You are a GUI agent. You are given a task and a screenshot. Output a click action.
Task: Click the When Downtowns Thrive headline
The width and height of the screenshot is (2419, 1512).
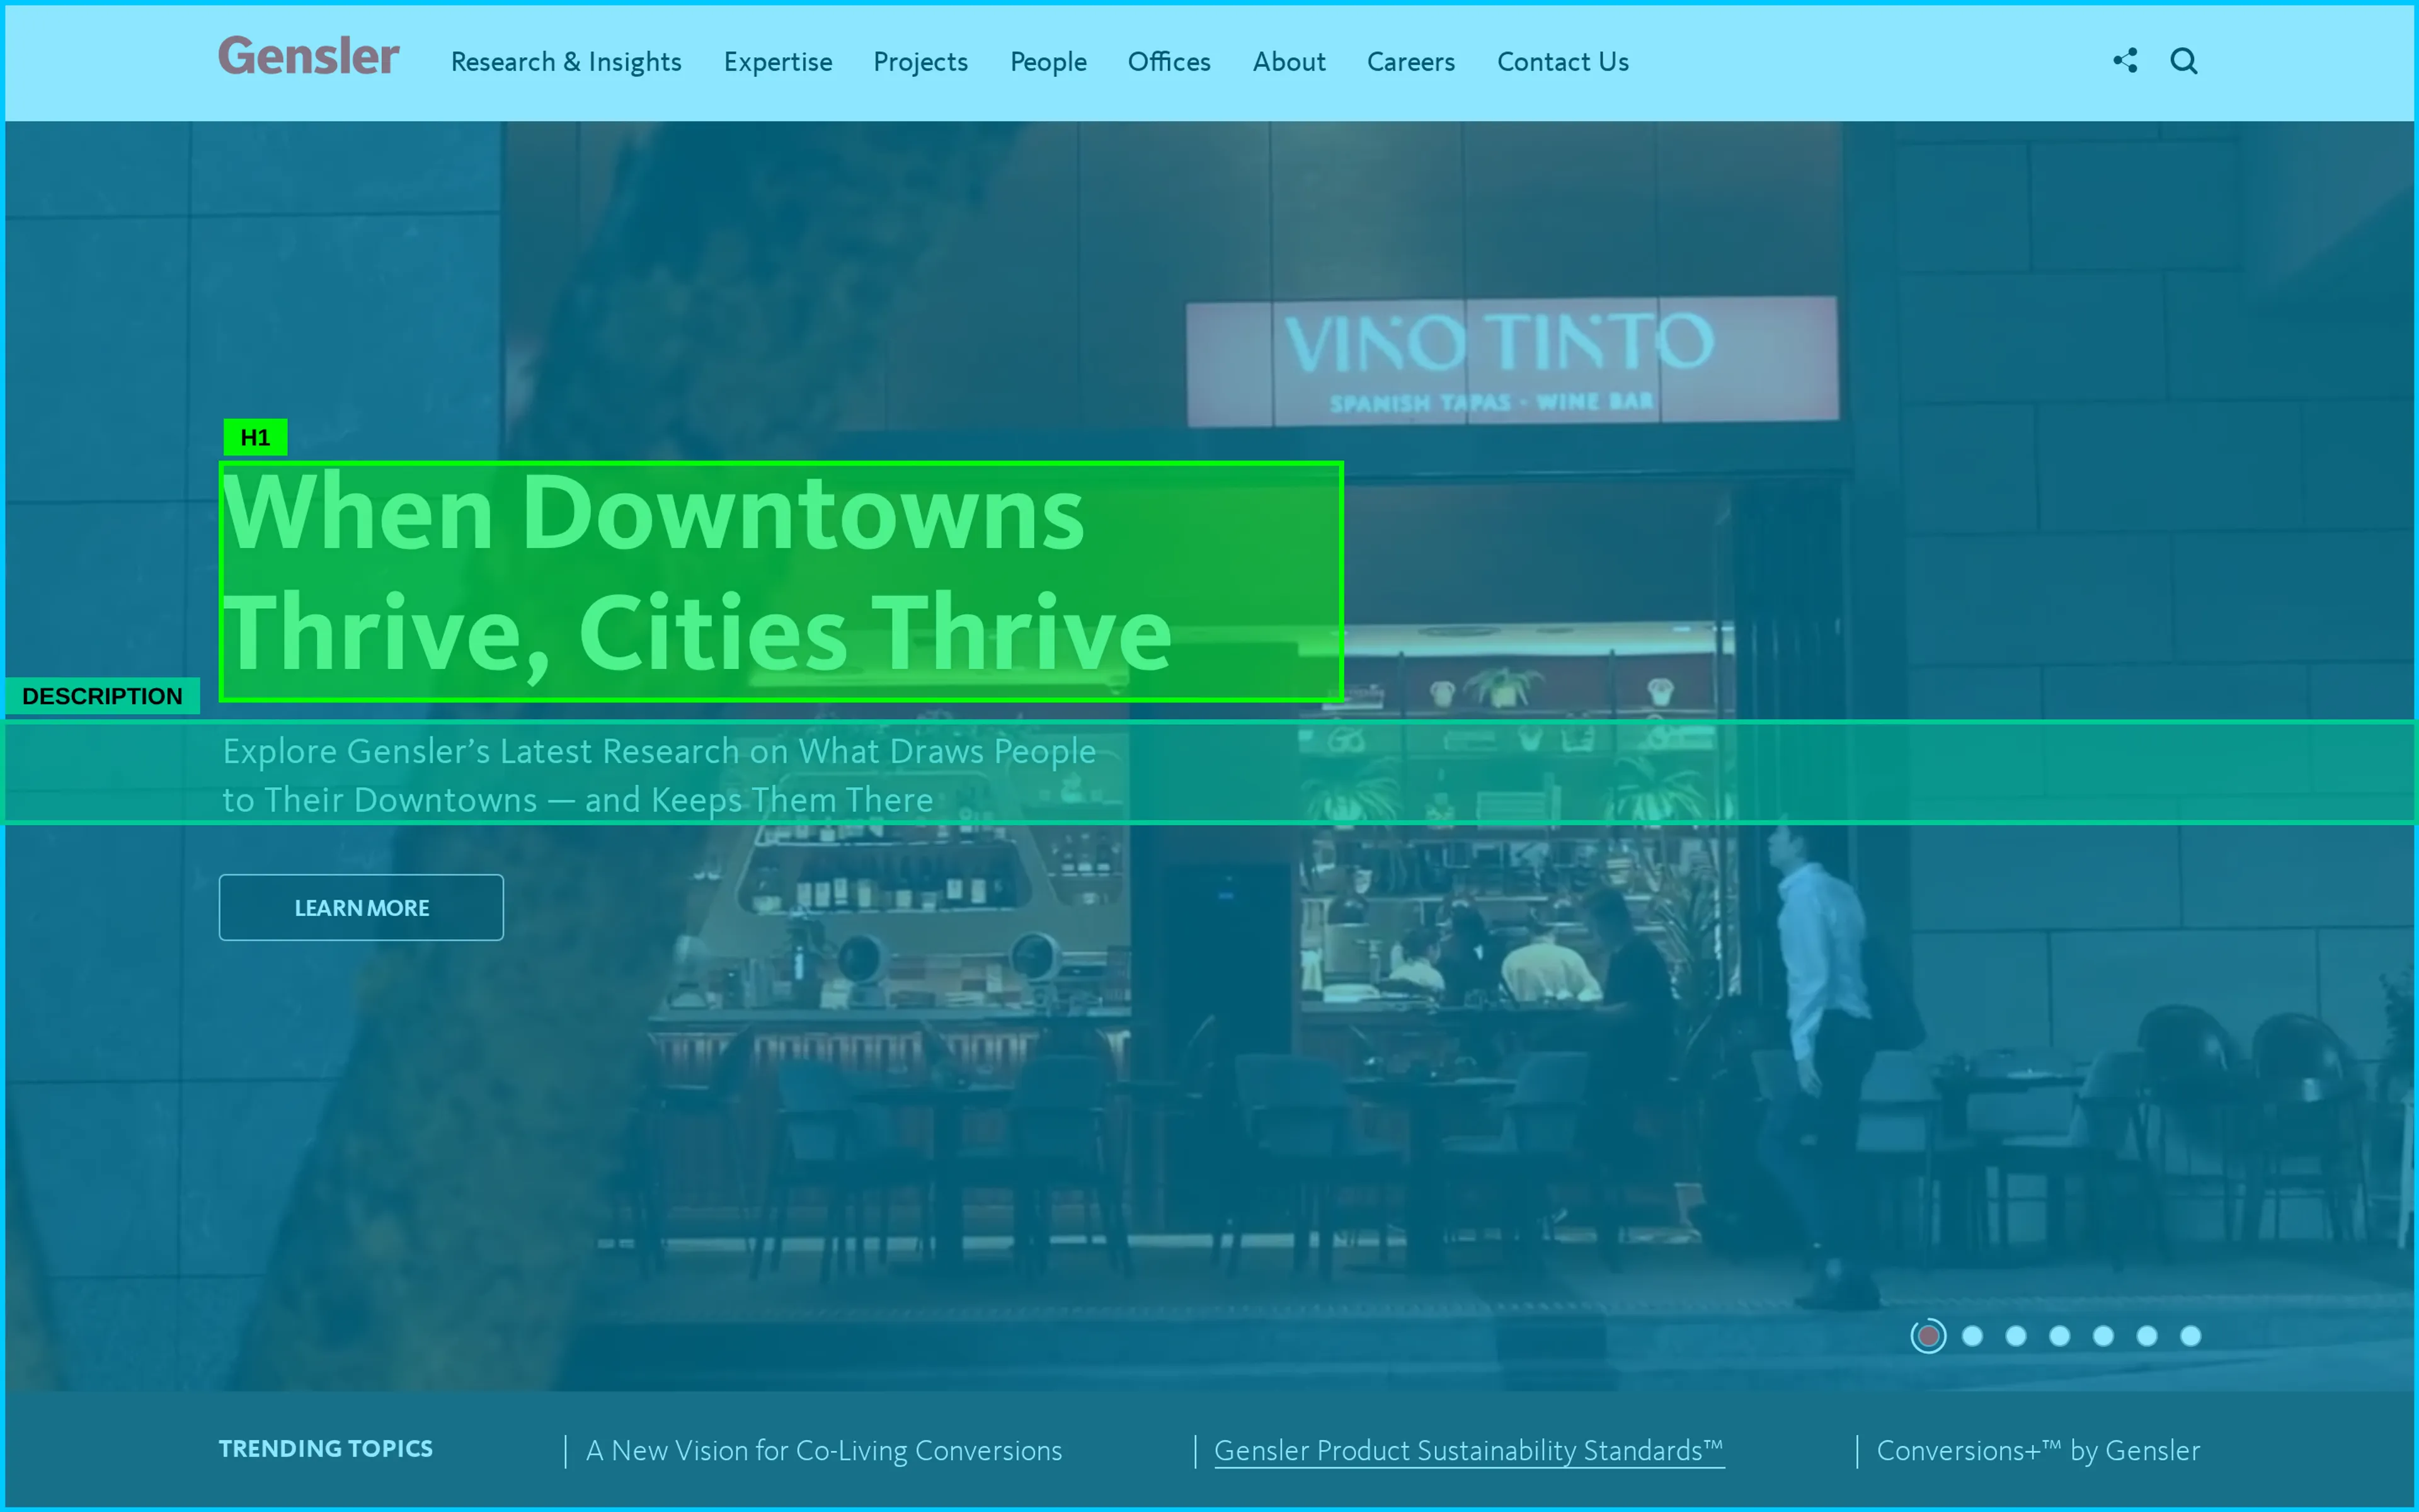click(x=781, y=581)
